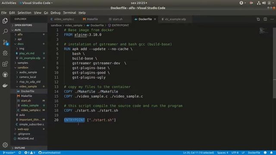Open the editor More Actions ellipsis
Screen dimensions: 276x155
(x=272, y=19)
